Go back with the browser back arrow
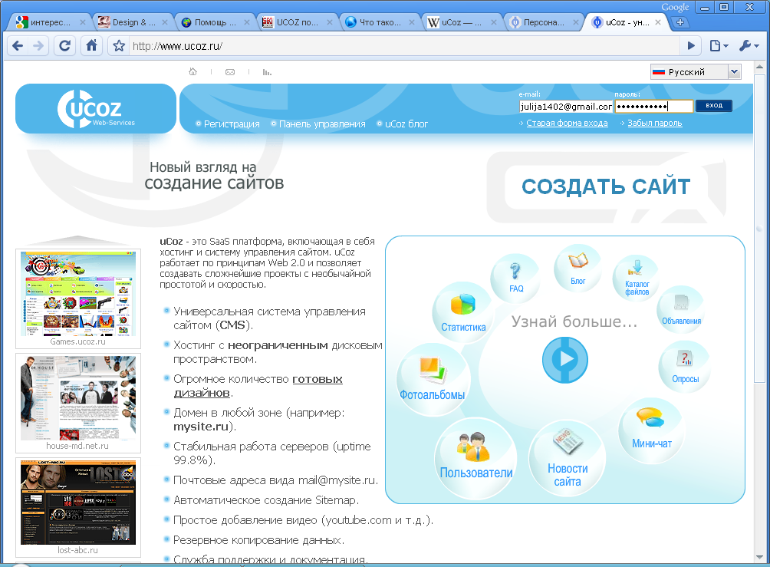This screenshot has width=770, height=567. [x=18, y=46]
